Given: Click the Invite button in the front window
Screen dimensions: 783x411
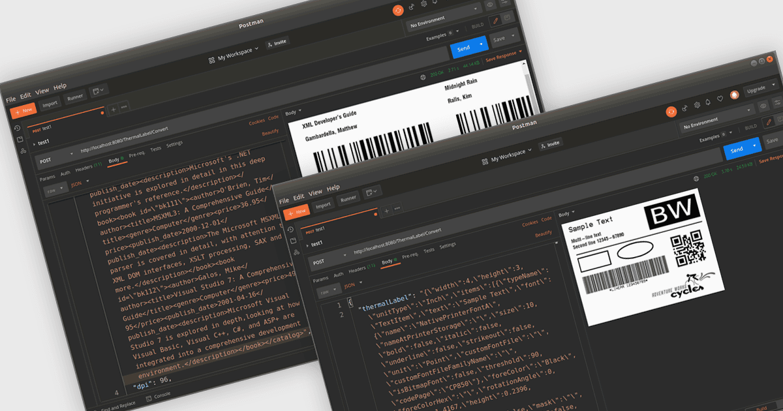Looking at the screenshot, I should click(550, 144).
